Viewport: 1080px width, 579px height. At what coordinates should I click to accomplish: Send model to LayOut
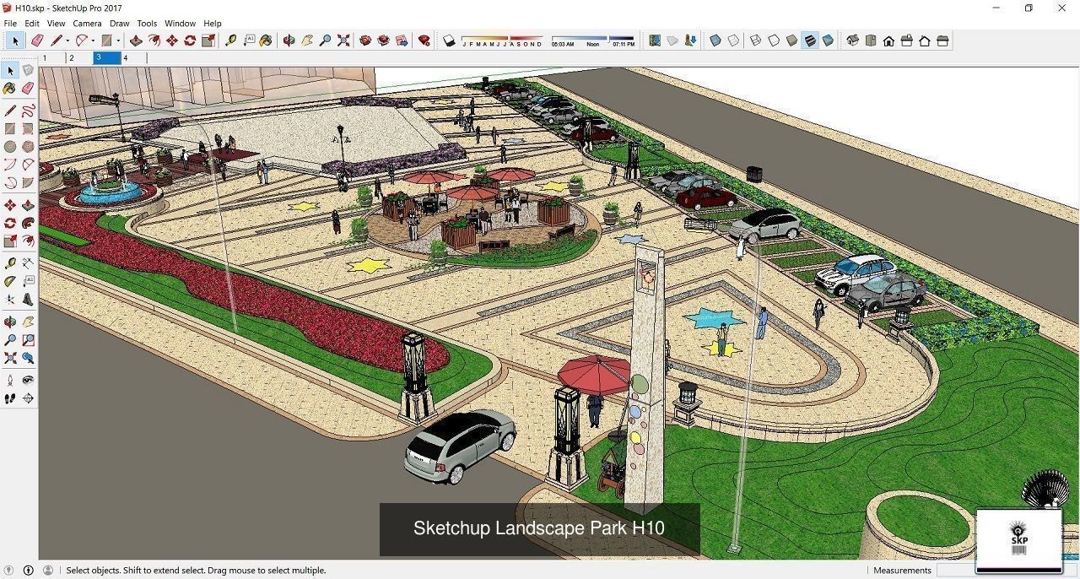[x=402, y=41]
